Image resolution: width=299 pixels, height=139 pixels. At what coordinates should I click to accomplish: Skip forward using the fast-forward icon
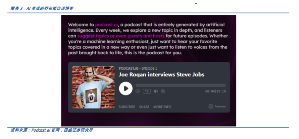(163, 91)
